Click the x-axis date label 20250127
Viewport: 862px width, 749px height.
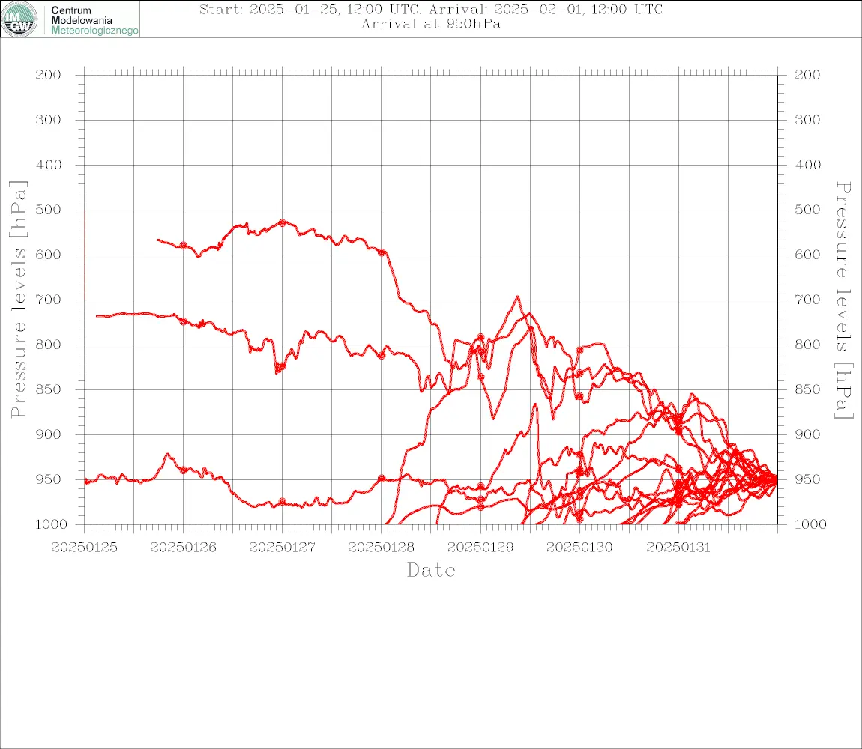pos(282,548)
